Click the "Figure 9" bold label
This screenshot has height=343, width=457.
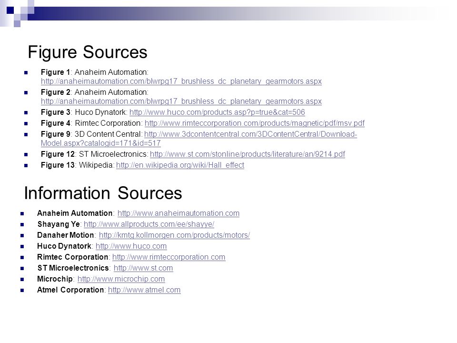coord(55,134)
